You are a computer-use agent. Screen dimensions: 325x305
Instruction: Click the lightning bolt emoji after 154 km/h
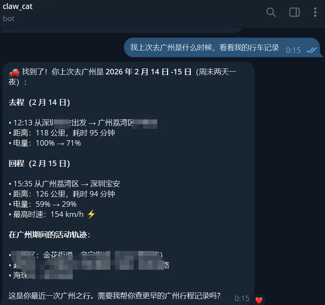point(91,214)
